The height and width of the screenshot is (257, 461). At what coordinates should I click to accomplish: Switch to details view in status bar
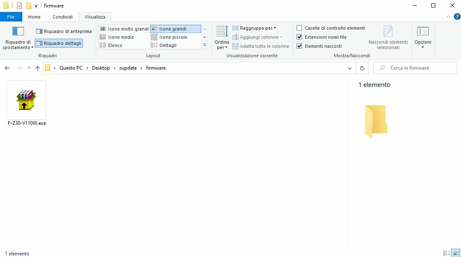coord(447,253)
